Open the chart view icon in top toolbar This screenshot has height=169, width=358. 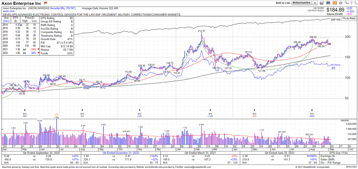point(321,3)
